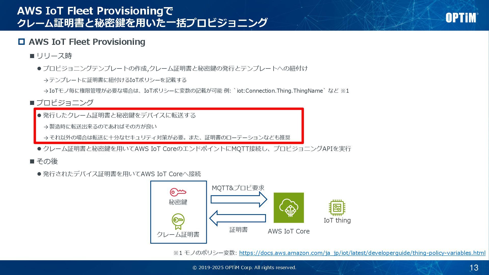
Task: Click the MQTT&プロビ要求 label
Action: pyautogui.click(x=238, y=188)
